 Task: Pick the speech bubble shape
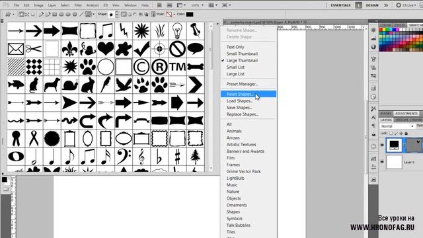click(x=196, y=49)
